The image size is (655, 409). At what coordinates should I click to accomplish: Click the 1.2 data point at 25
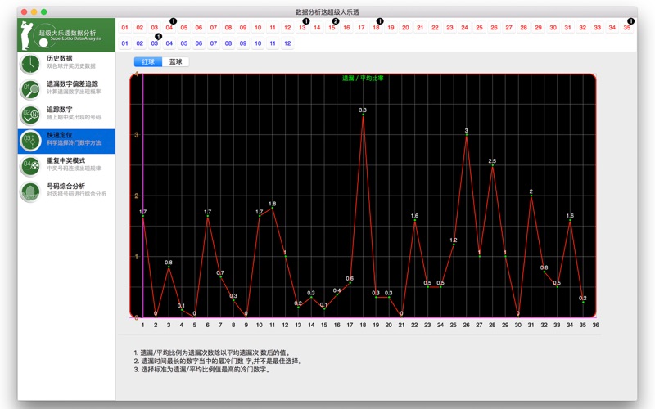(x=454, y=245)
